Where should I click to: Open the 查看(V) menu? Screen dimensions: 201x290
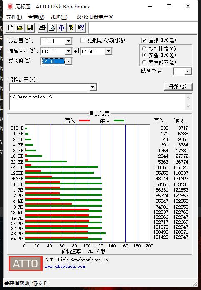[36, 17]
